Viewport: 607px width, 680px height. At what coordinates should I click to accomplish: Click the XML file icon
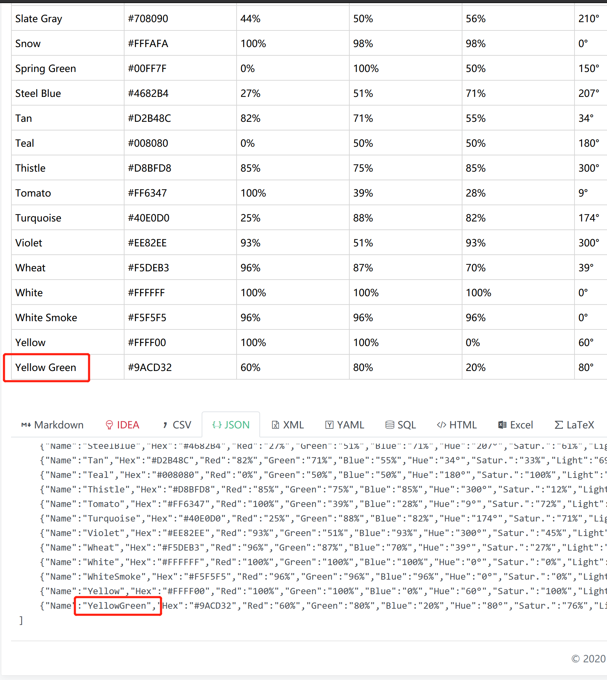275,425
